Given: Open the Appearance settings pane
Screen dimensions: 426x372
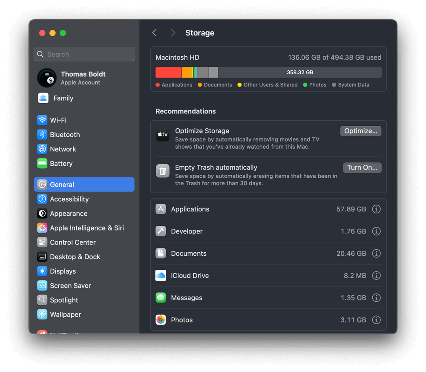Looking at the screenshot, I should tap(84, 213).
